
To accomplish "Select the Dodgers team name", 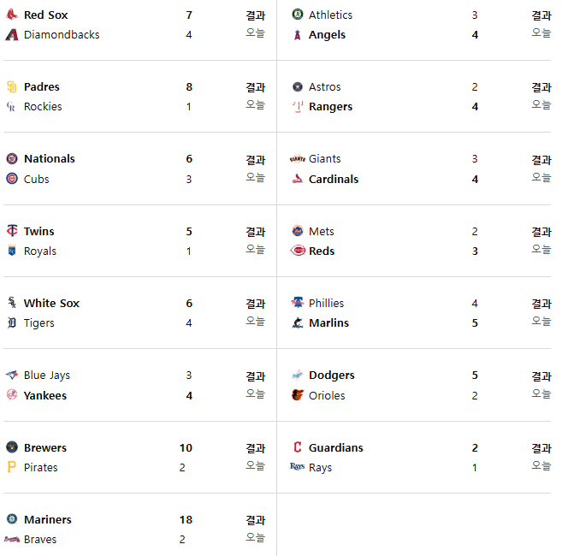I will pos(332,375).
